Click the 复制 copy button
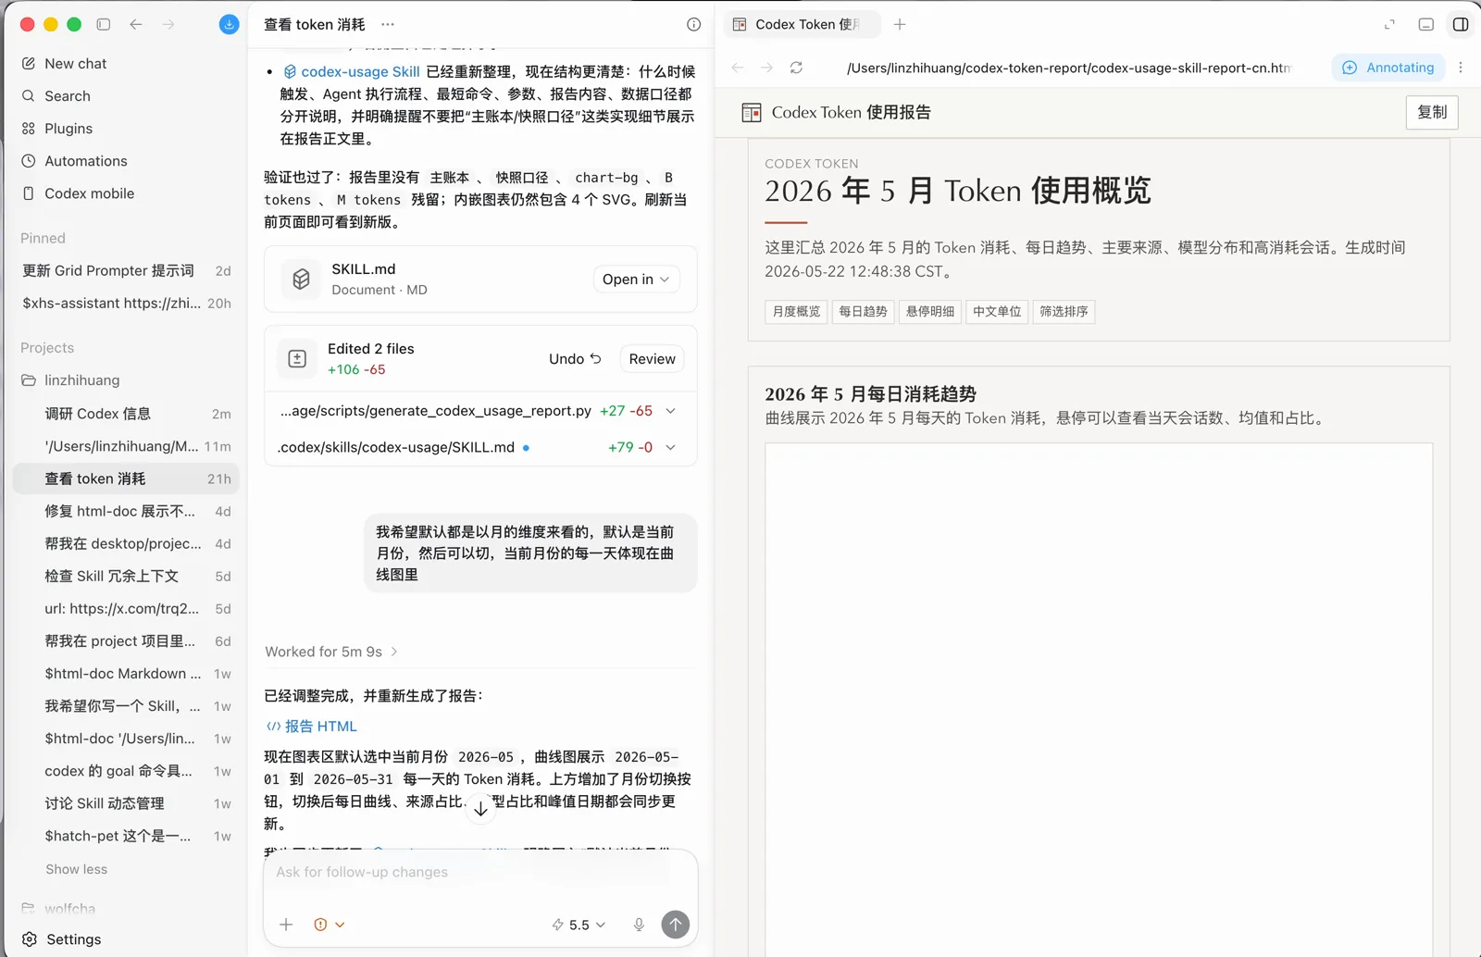This screenshot has height=957, width=1481. click(x=1432, y=112)
